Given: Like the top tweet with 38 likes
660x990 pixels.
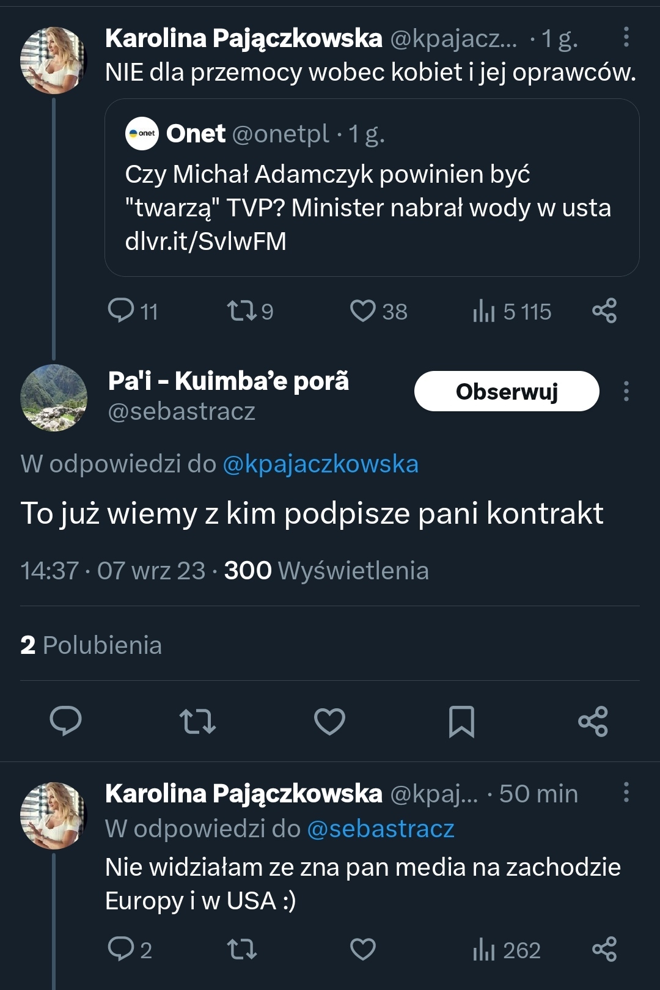Looking at the screenshot, I should click(x=363, y=310).
